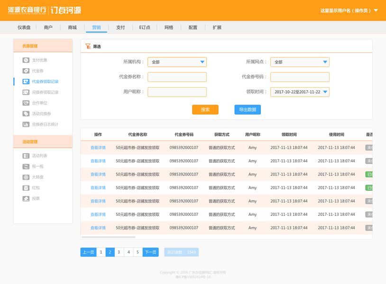Go to previous page with 上一页
Viewport: 386px width, 284px height.
[88, 252]
